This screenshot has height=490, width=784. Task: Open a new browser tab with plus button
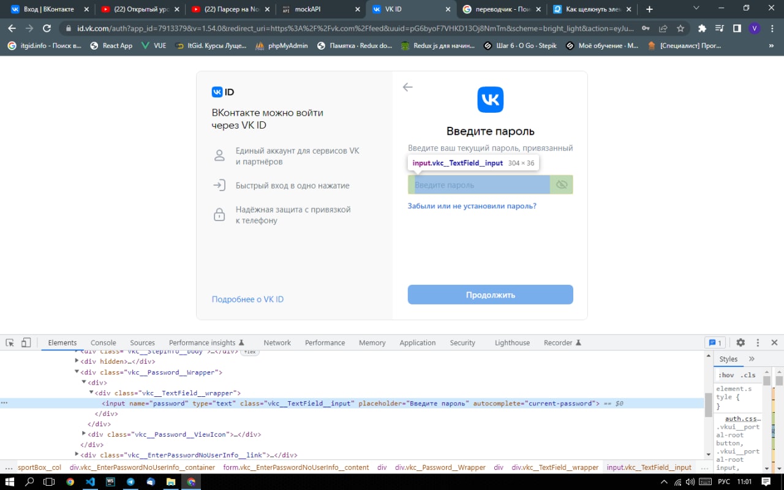pyautogui.click(x=649, y=9)
